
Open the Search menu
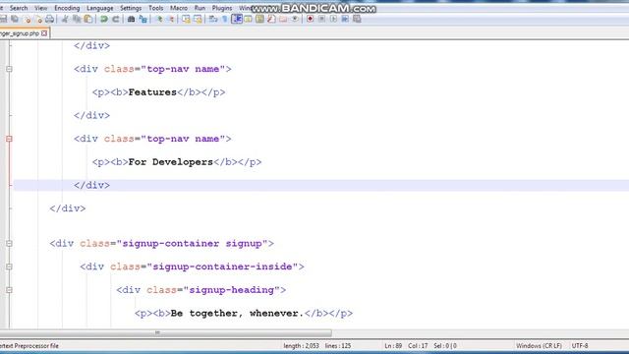pos(19,8)
